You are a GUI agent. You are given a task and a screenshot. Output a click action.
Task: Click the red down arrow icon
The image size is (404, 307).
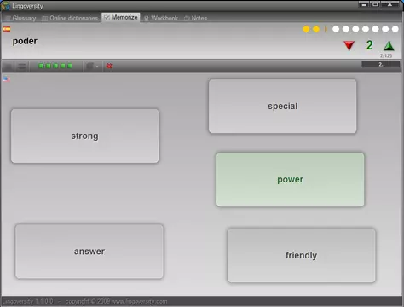coord(349,45)
